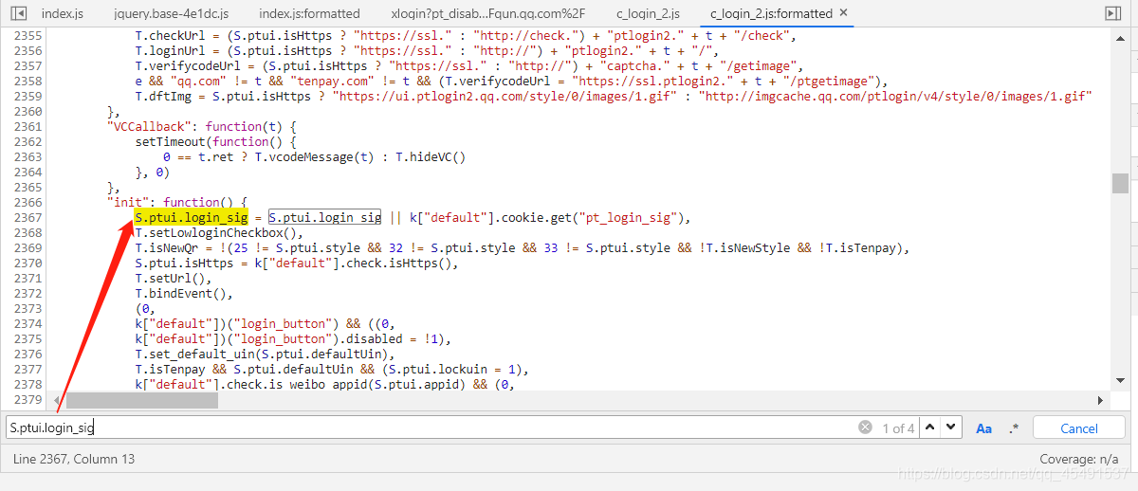
Task: Cancel the search
Action: coord(1079,428)
